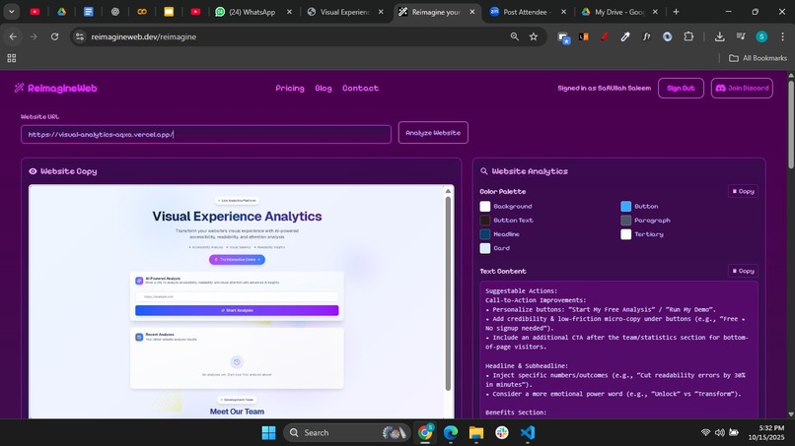Focus the Website URL input field
The width and height of the screenshot is (795, 446).
click(x=206, y=134)
